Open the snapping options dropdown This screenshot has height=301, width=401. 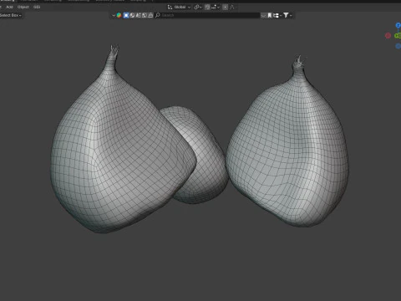point(216,7)
